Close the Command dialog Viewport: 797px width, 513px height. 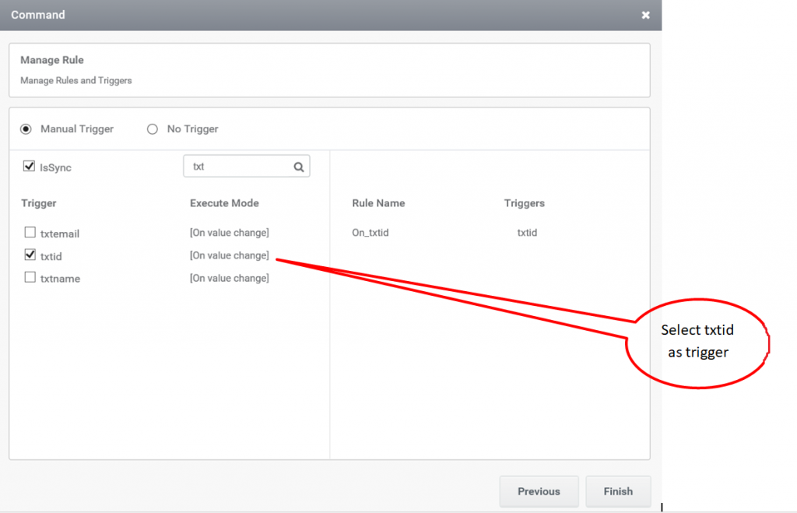point(645,16)
